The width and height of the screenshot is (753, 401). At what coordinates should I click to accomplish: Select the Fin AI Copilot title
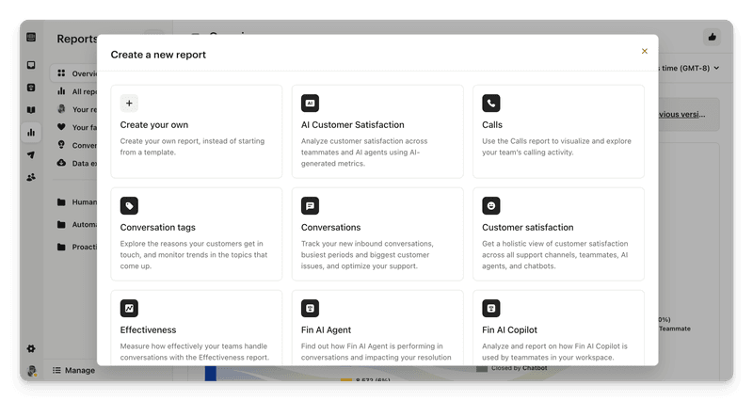click(509, 329)
